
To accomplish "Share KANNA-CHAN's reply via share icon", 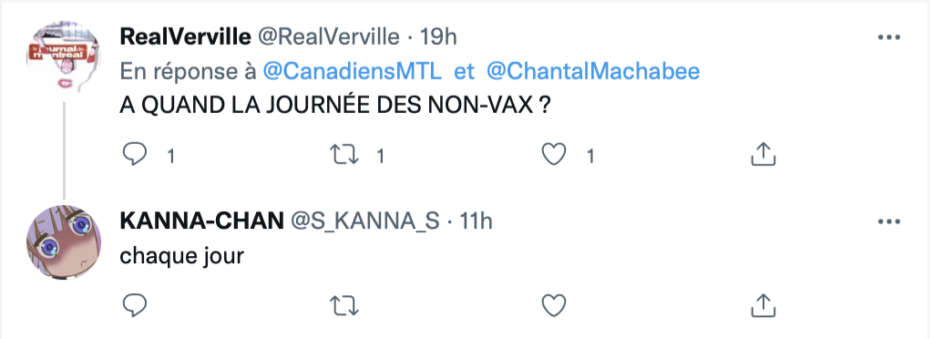I will 764,304.
